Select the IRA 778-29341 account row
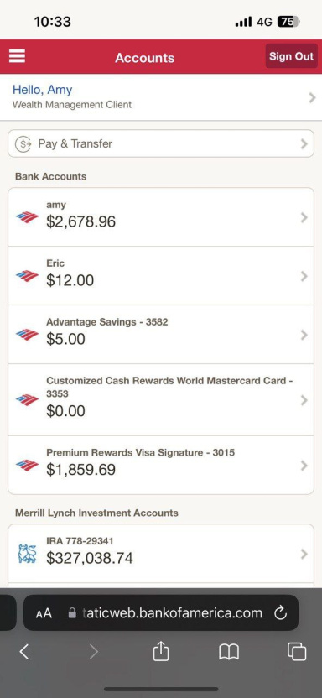322x698 pixels. click(161, 554)
